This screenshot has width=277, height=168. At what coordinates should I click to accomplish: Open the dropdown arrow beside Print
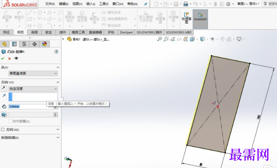coord(190,4)
